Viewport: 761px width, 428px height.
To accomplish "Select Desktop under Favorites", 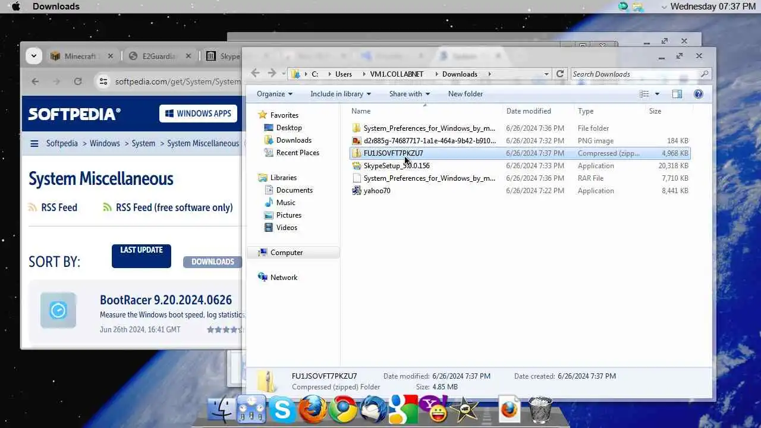I will 289,128.
